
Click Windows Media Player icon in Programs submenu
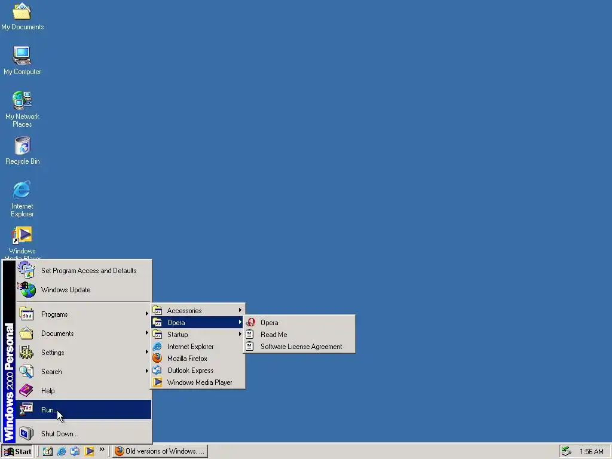coord(157,382)
